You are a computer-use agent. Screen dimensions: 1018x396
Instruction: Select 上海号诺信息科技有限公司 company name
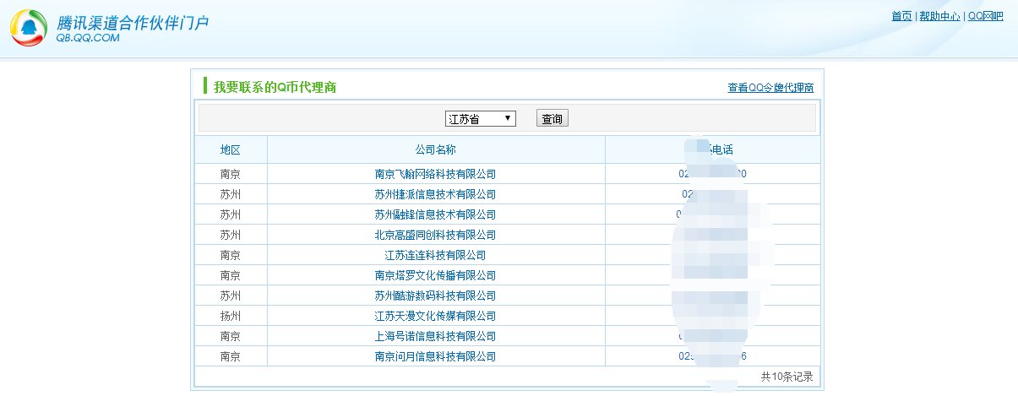click(x=435, y=336)
